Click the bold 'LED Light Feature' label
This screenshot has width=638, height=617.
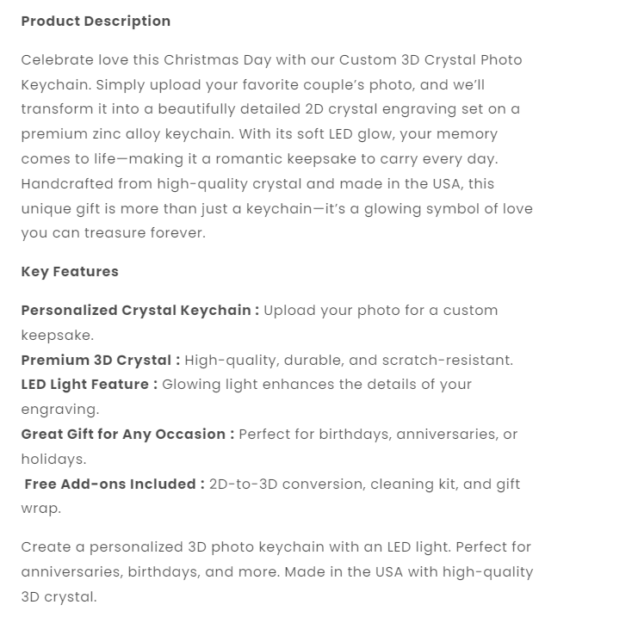(89, 385)
